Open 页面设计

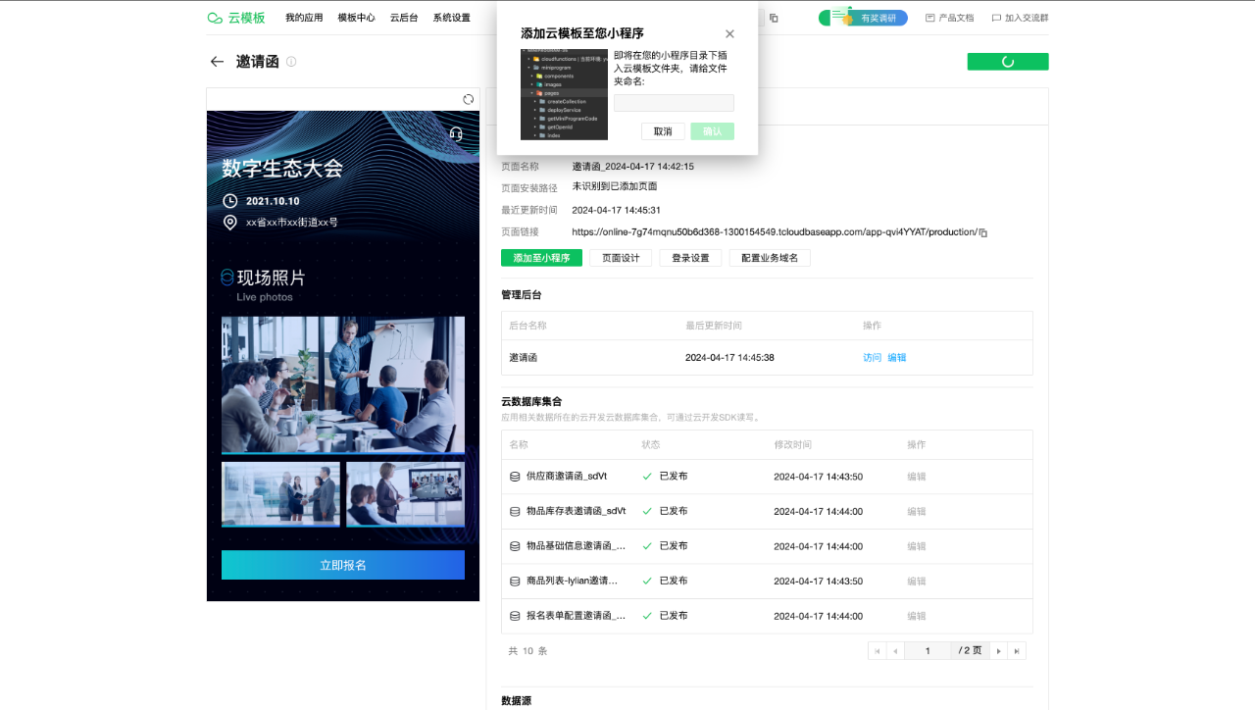click(621, 258)
